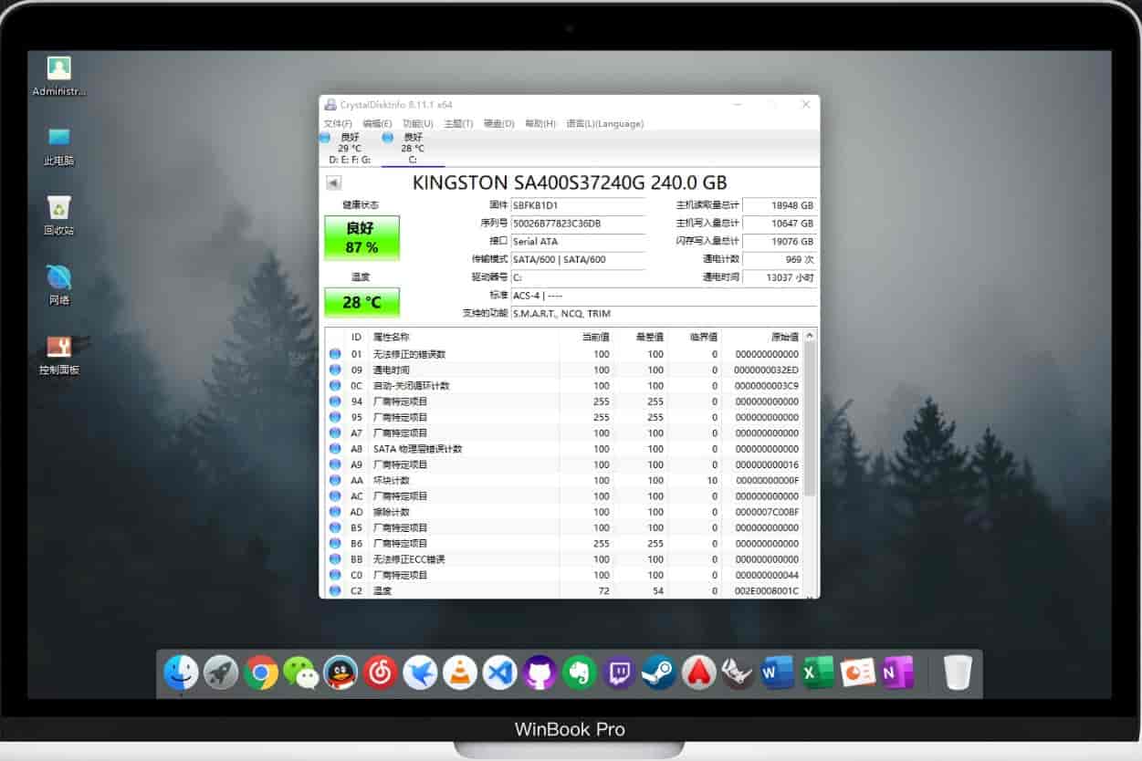The image size is (1142, 761).
Task: Open the red A dock app
Action: click(x=698, y=673)
